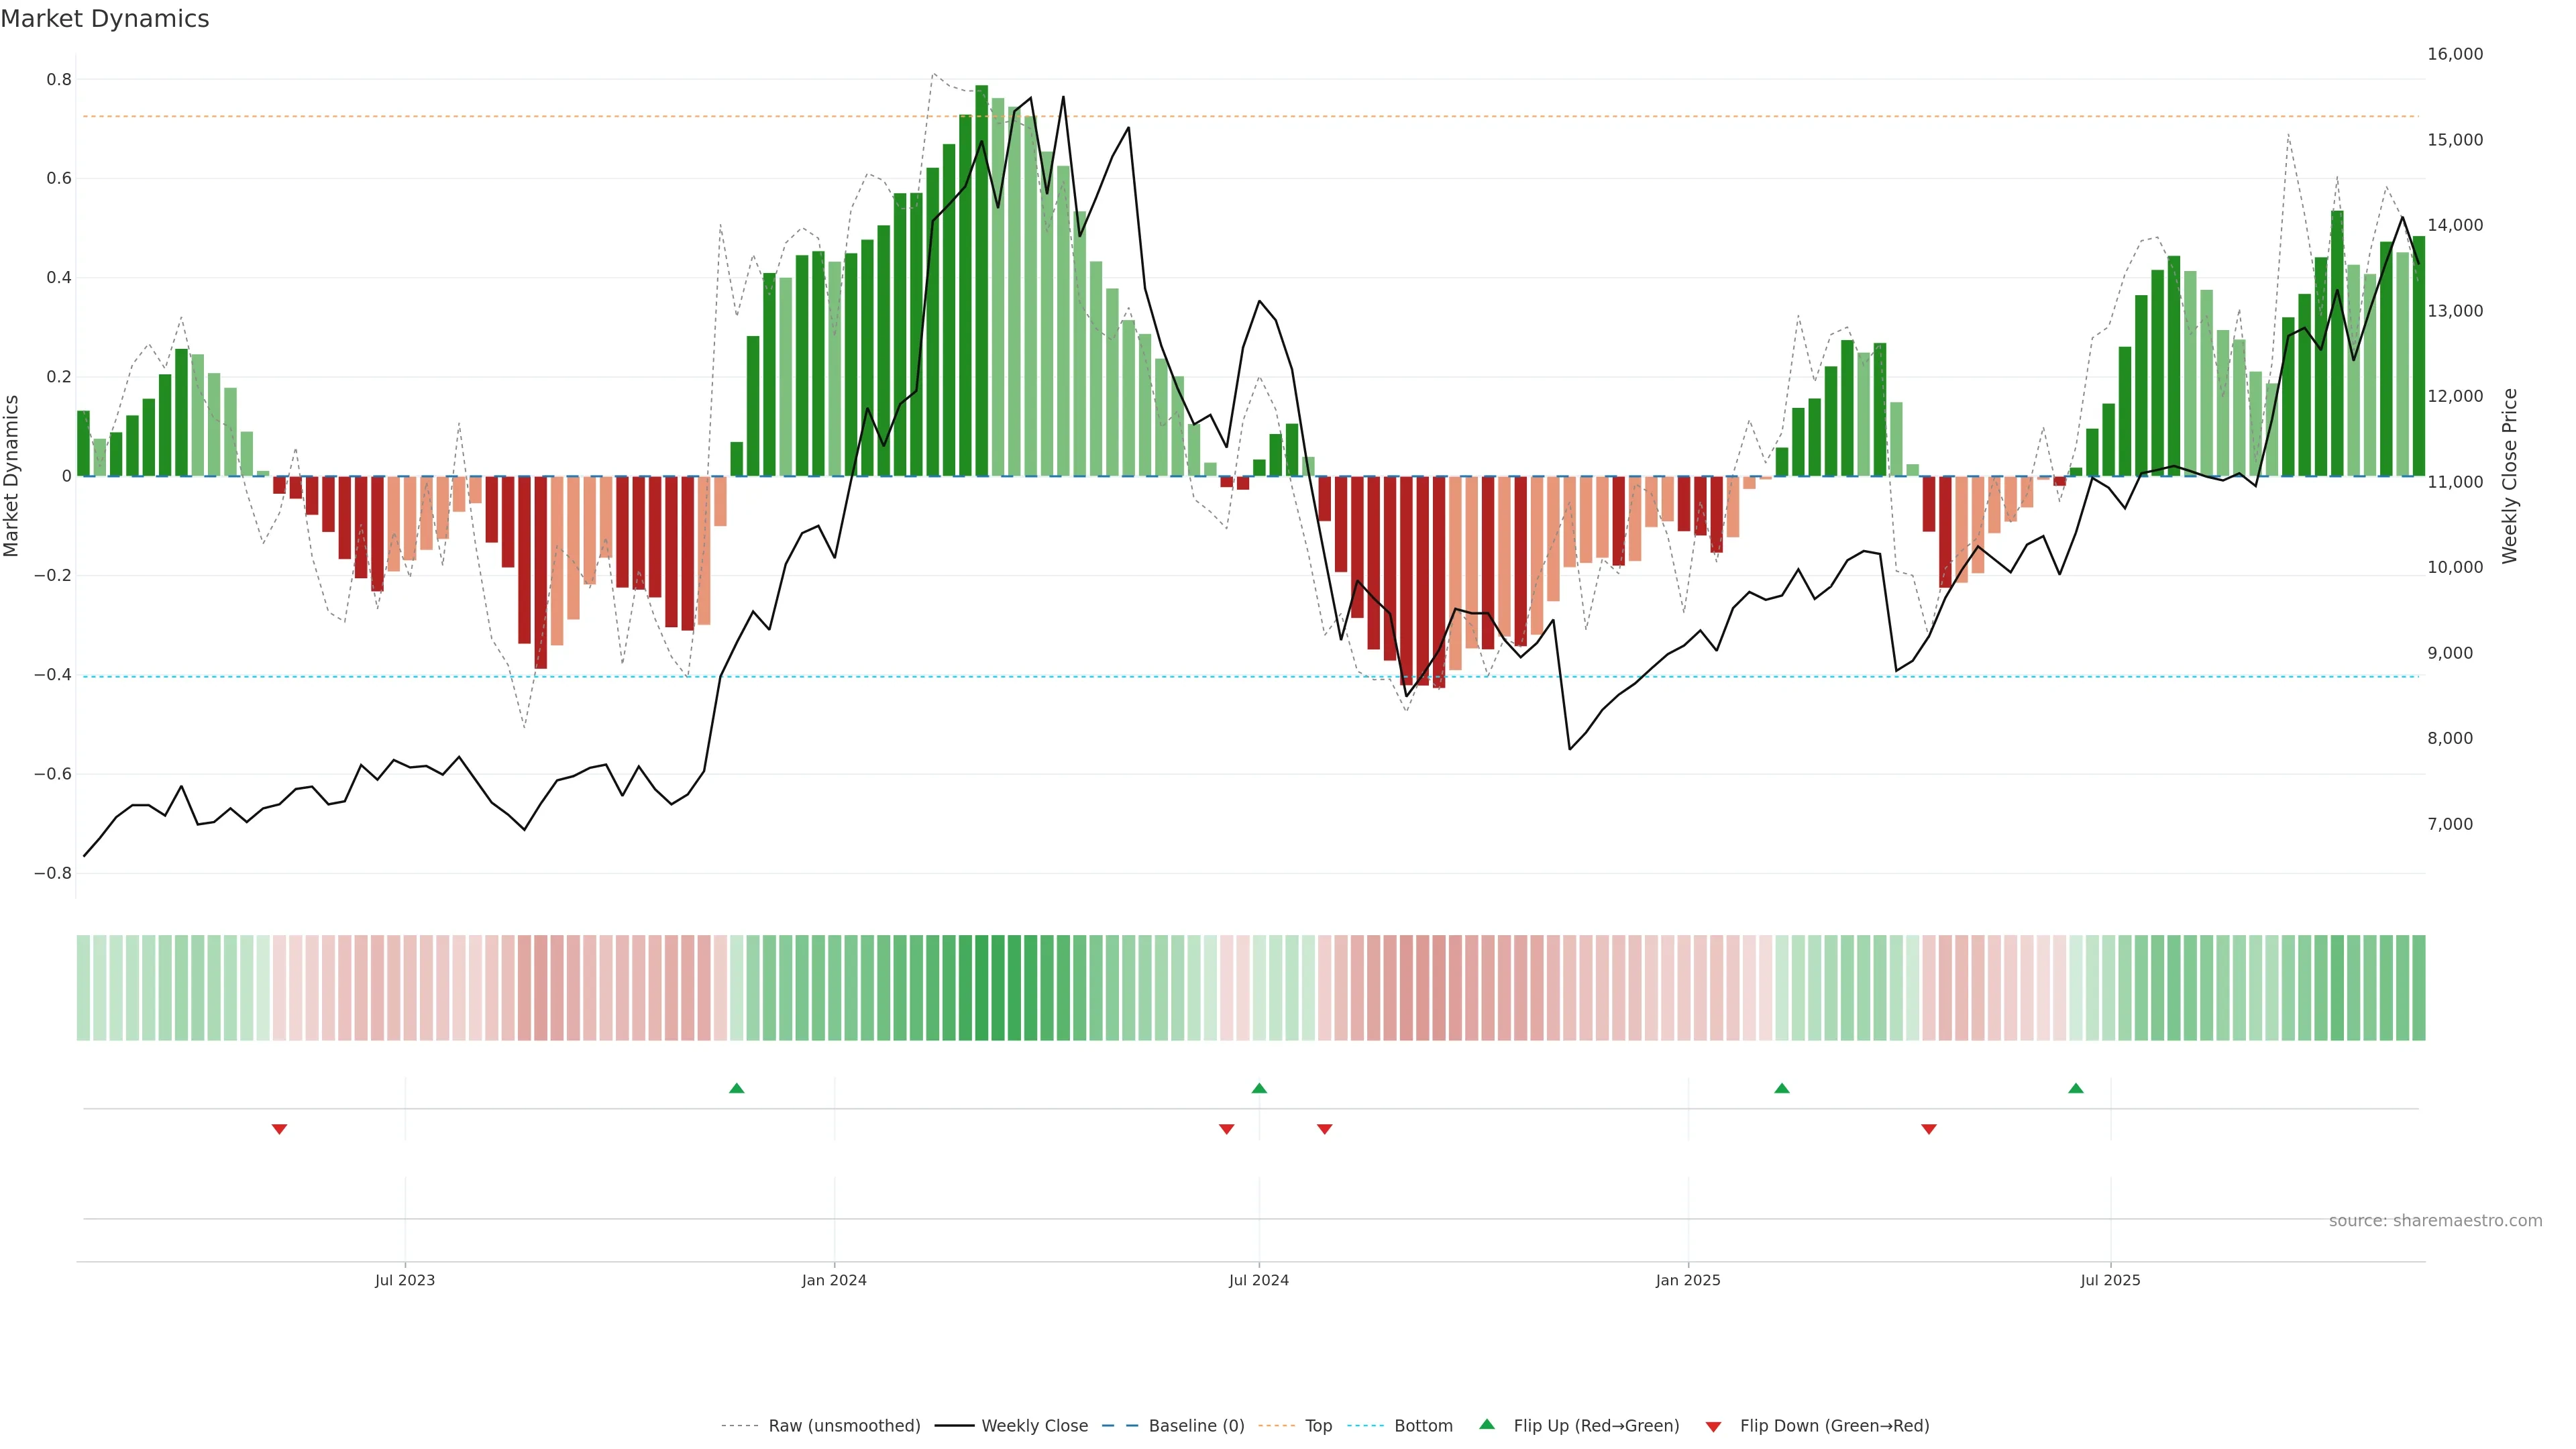Click the green flip-up triangle after Jan 2025

1782,1088
